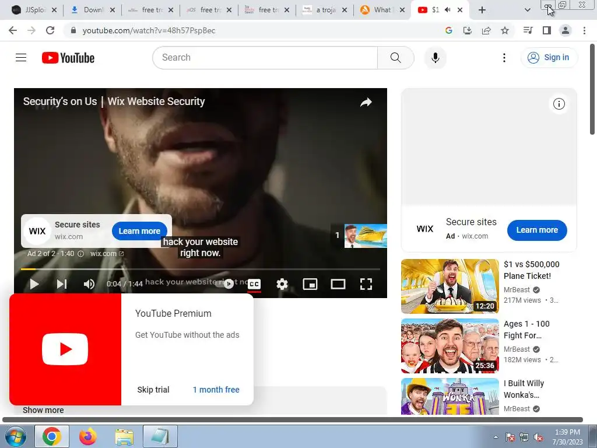
Task: Click the horizontal page scrollbar
Action: (293, 420)
